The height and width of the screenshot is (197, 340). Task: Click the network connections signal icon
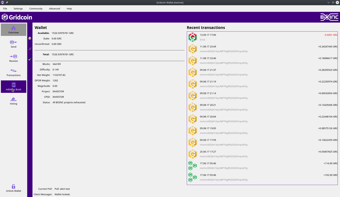30,49
